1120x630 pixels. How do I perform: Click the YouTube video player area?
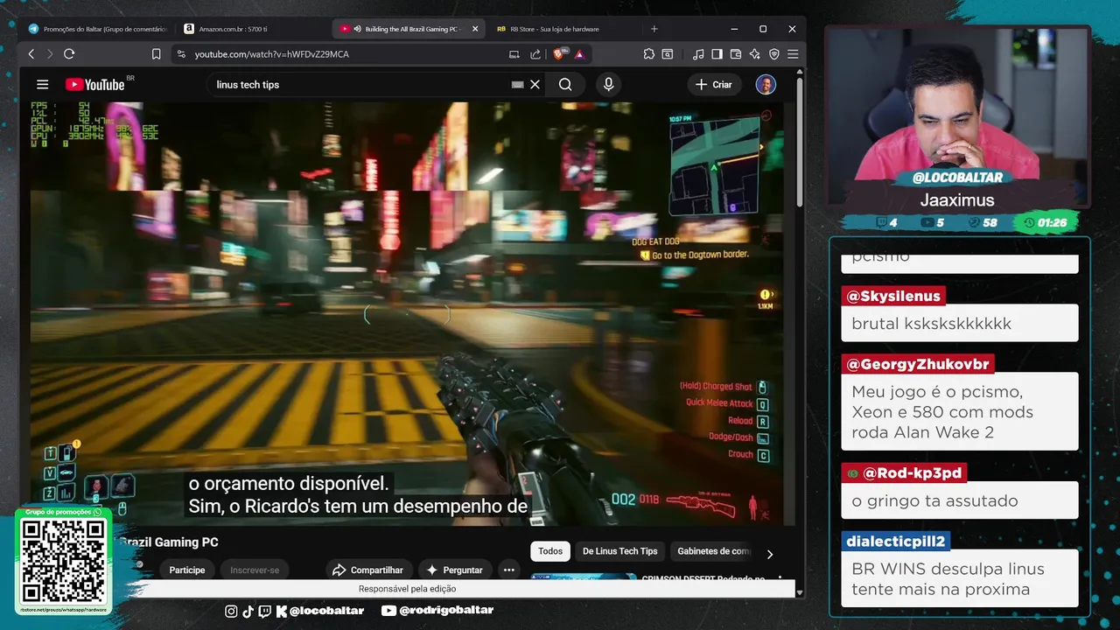click(407, 313)
